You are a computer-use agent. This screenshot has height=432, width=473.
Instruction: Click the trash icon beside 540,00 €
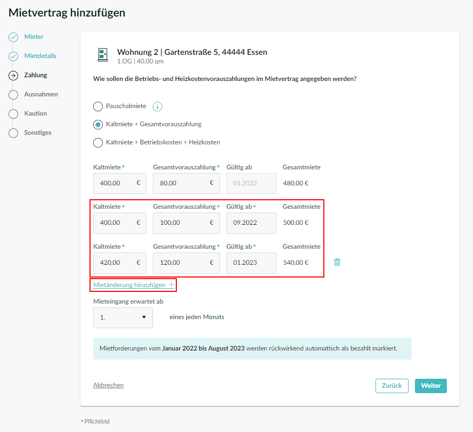pos(337,262)
